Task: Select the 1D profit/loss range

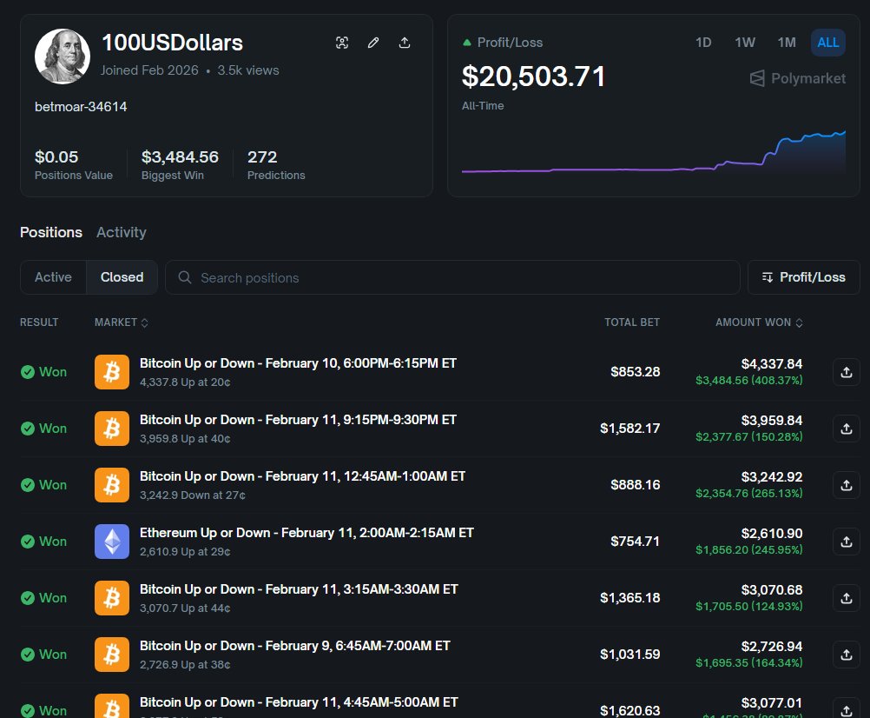Action: click(703, 43)
